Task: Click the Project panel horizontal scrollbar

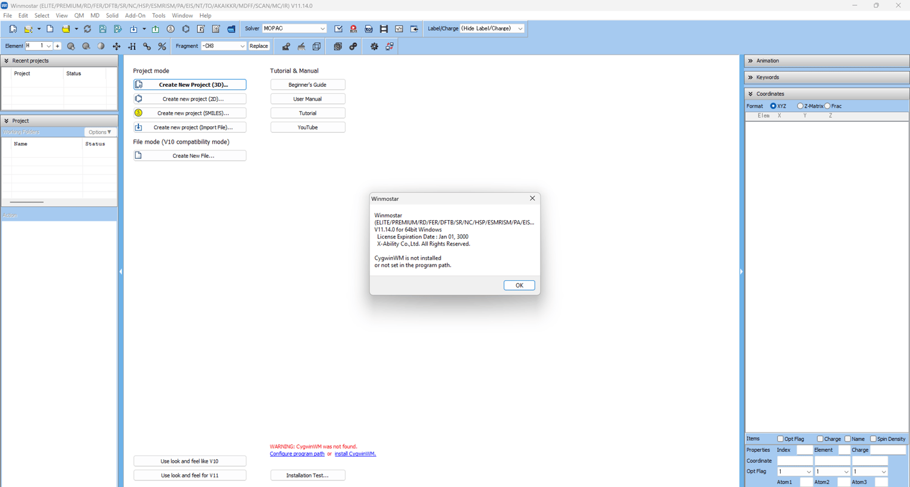Action: (x=27, y=202)
